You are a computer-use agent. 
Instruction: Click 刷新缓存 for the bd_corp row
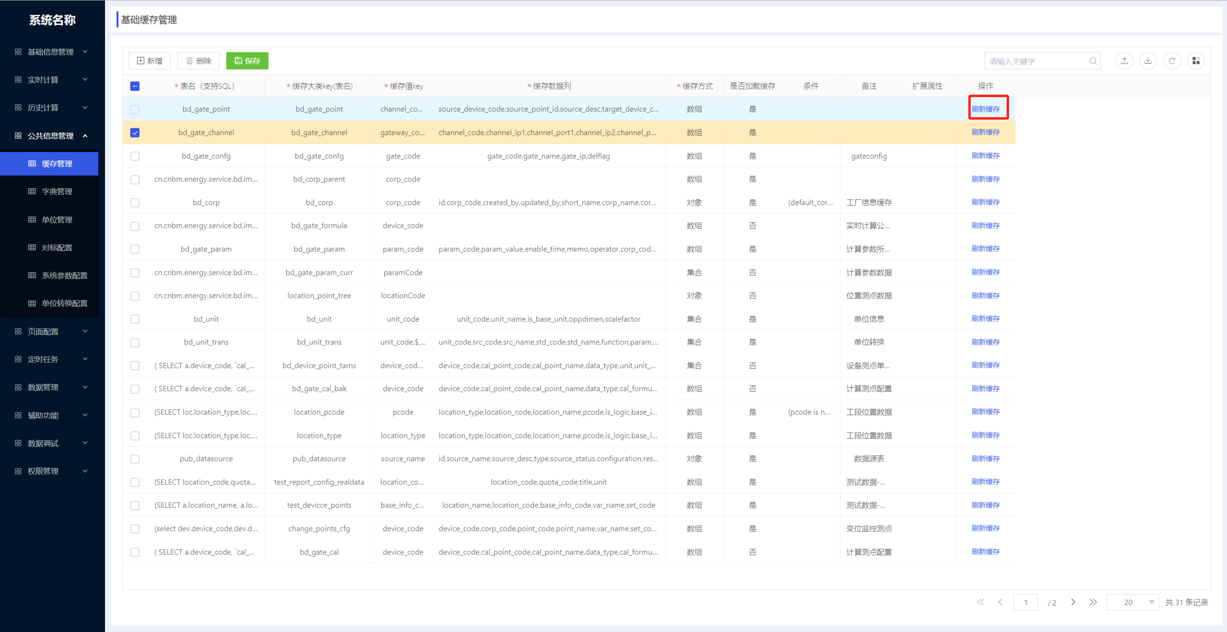click(x=986, y=202)
